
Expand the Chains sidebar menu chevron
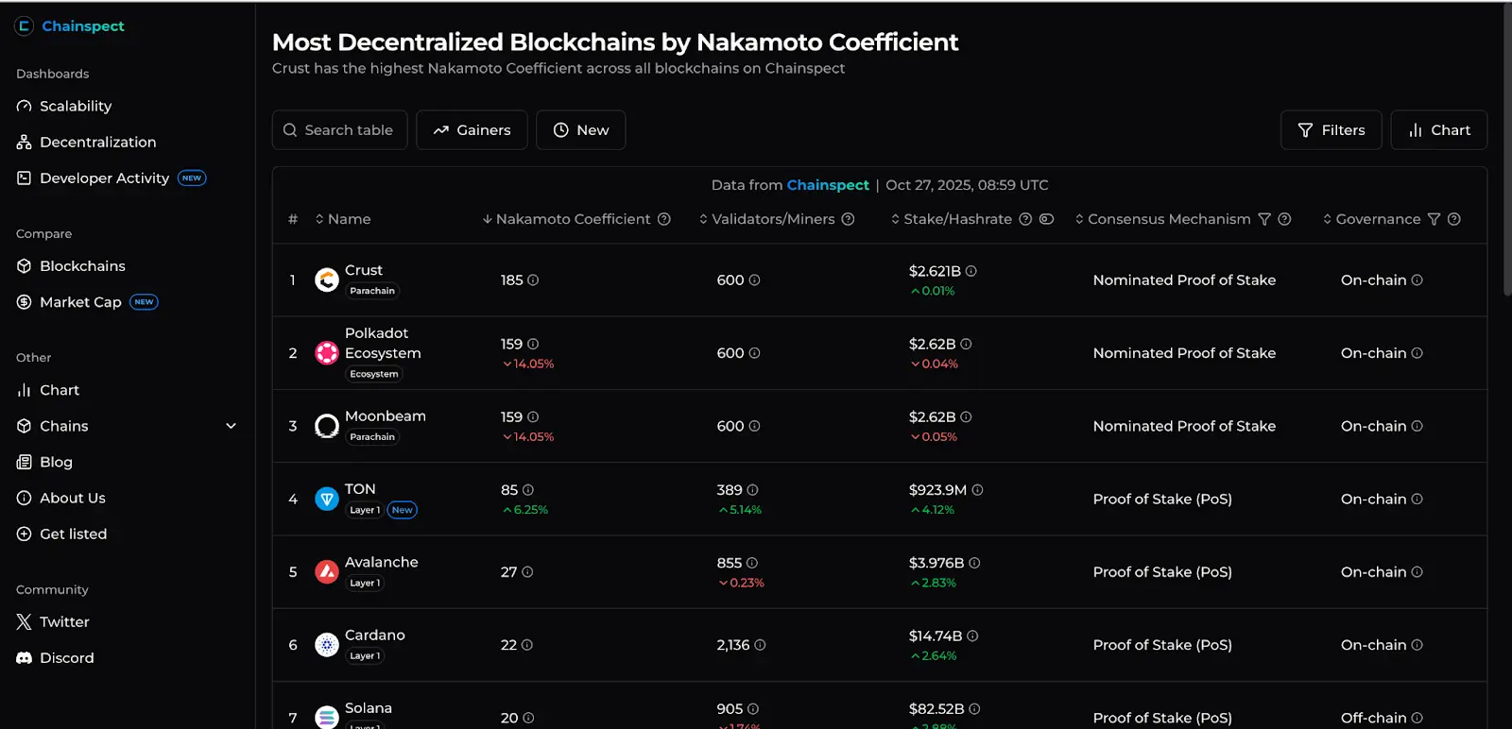tap(231, 426)
